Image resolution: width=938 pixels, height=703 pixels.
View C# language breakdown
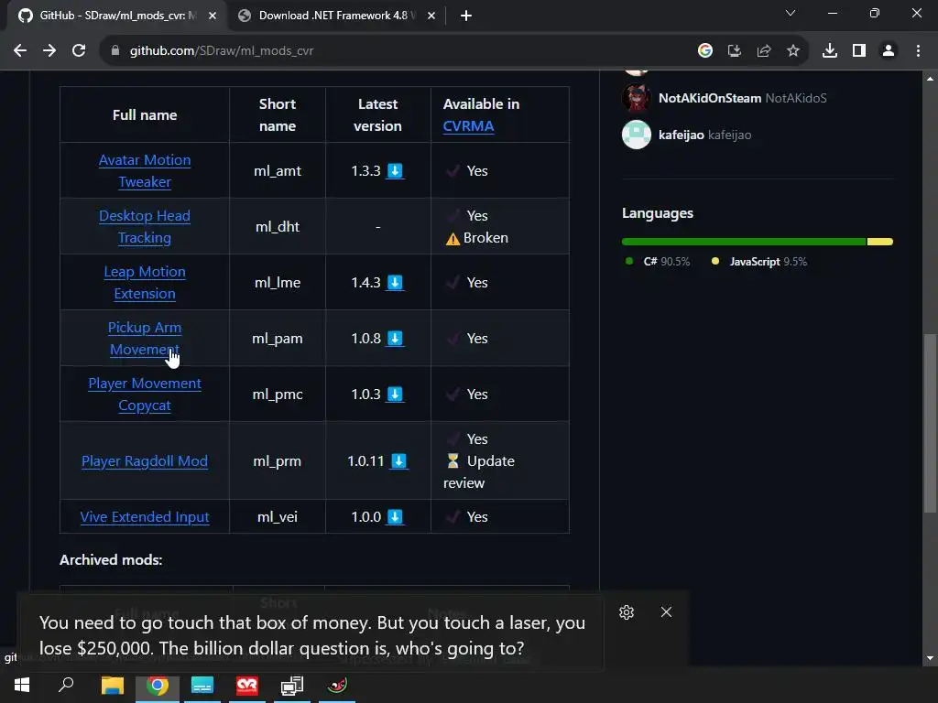click(x=658, y=262)
